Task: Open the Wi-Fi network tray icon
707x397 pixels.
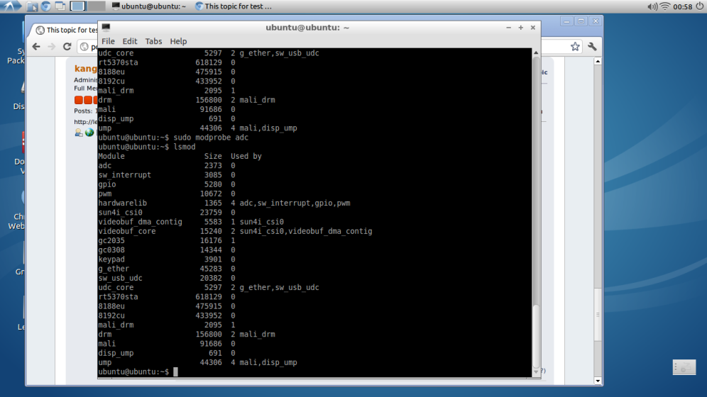Action: [x=665, y=6]
